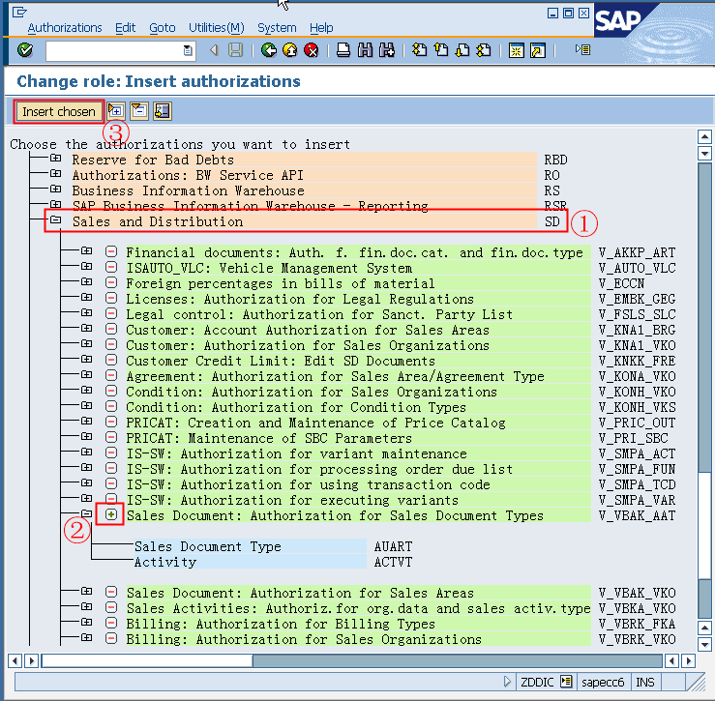Open the Goto menu
The width and height of the screenshot is (715, 701).
pos(163,28)
